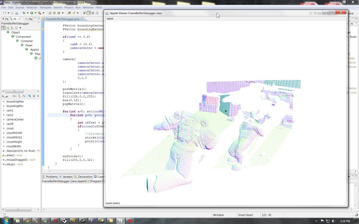This screenshot has height=224, width=359.
Task: Open the Hierarchy view menu triangle
Action: click(39, 23)
